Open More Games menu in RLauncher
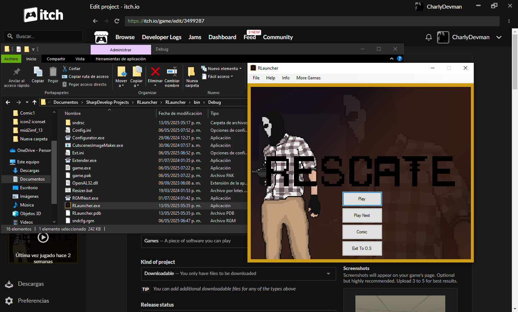The height and width of the screenshot is (312, 518). pos(308,78)
